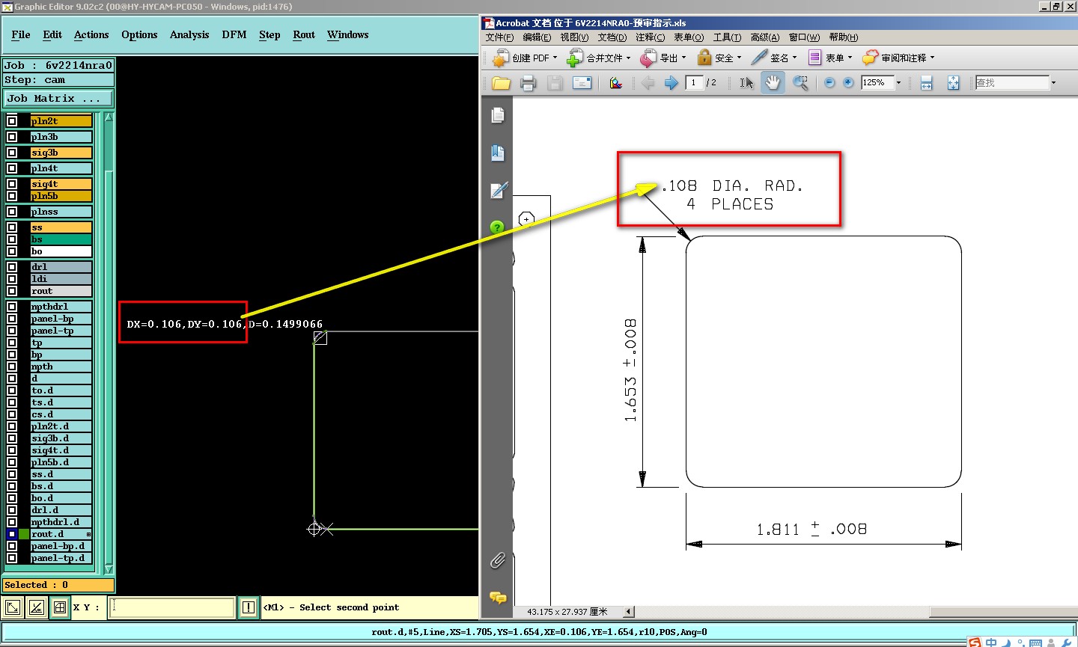Select the plnss layer name

coord(61,212)
